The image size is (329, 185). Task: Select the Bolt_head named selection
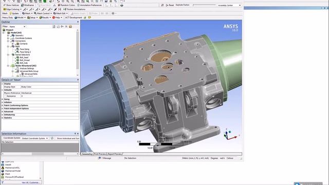[24, 57]
